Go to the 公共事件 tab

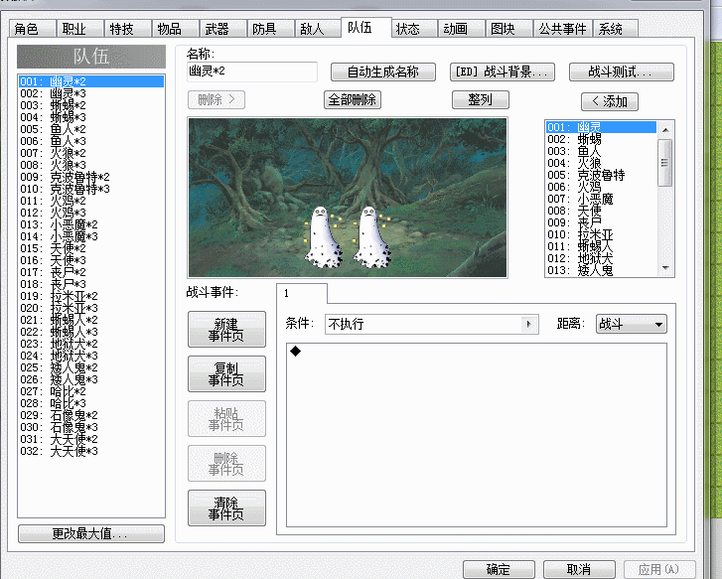[x=563, y=29]
